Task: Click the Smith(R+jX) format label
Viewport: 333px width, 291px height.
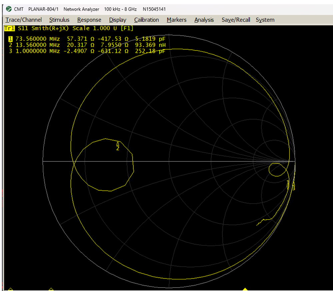Action: tap(51, 28)
